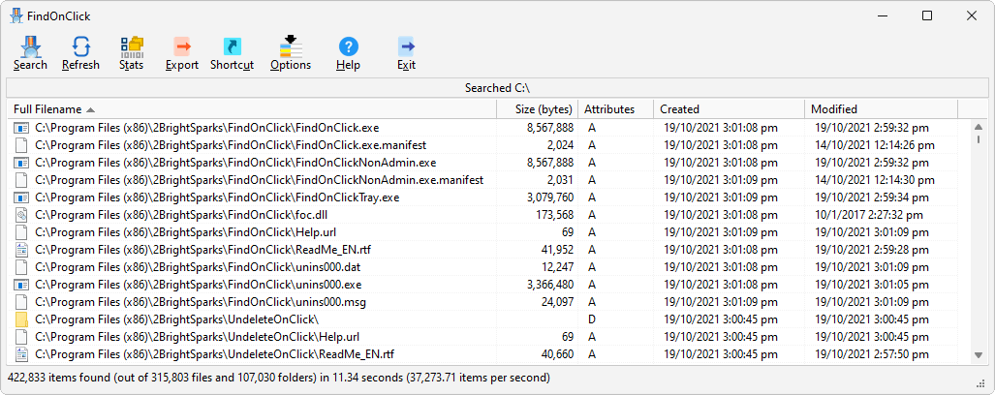Select the UndeleteOnClick\ folder path
Viewport: 995px width, 395px height.
click(176, 319)
